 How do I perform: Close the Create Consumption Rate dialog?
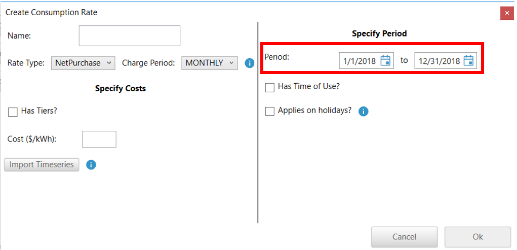[507, 13]
